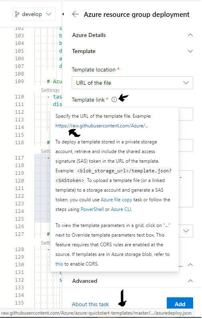Open the About this task link
Image resolution: width=202 pixels, height=319 pixels.
click(90, 304)
